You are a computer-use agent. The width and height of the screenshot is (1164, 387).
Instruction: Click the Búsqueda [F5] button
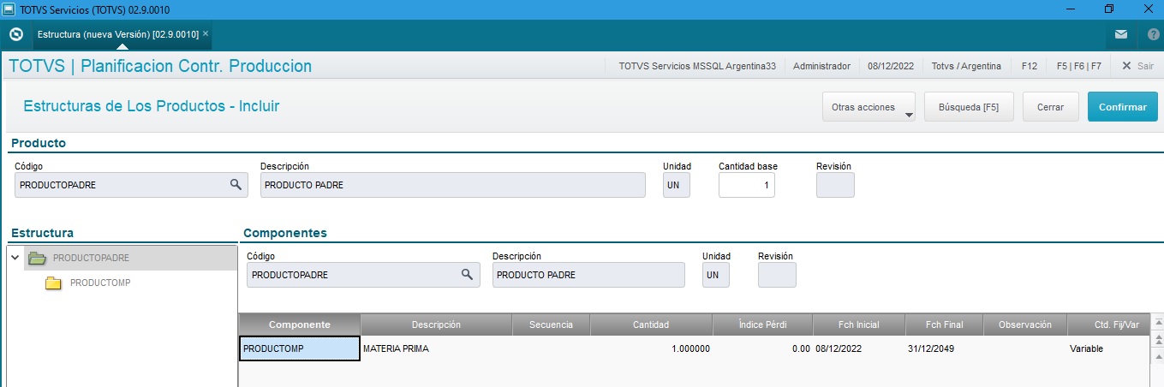968,107
